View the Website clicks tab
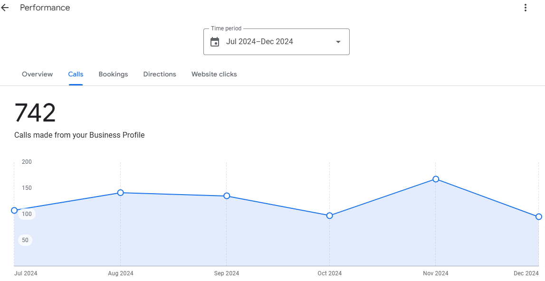The image size is (545, 281). click(214, 74)
